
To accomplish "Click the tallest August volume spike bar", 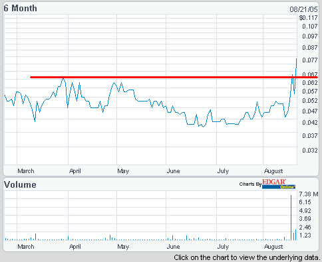I will [x=291, y=218].
